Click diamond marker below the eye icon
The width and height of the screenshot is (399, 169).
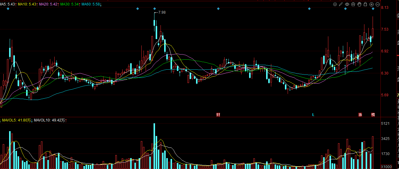pyautogui.click(x=346, y=9)
